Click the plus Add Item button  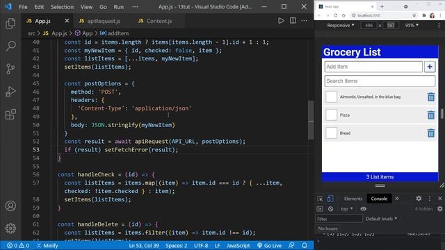[430, 67]
